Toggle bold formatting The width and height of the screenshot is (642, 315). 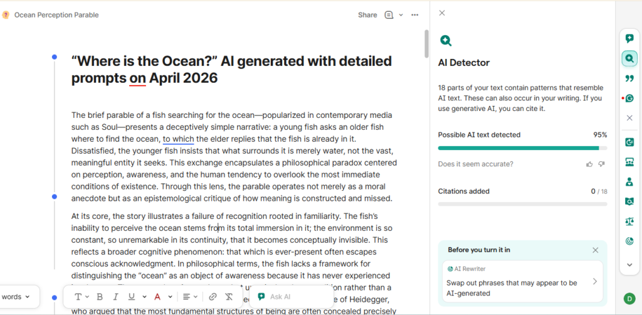point(100,297)
